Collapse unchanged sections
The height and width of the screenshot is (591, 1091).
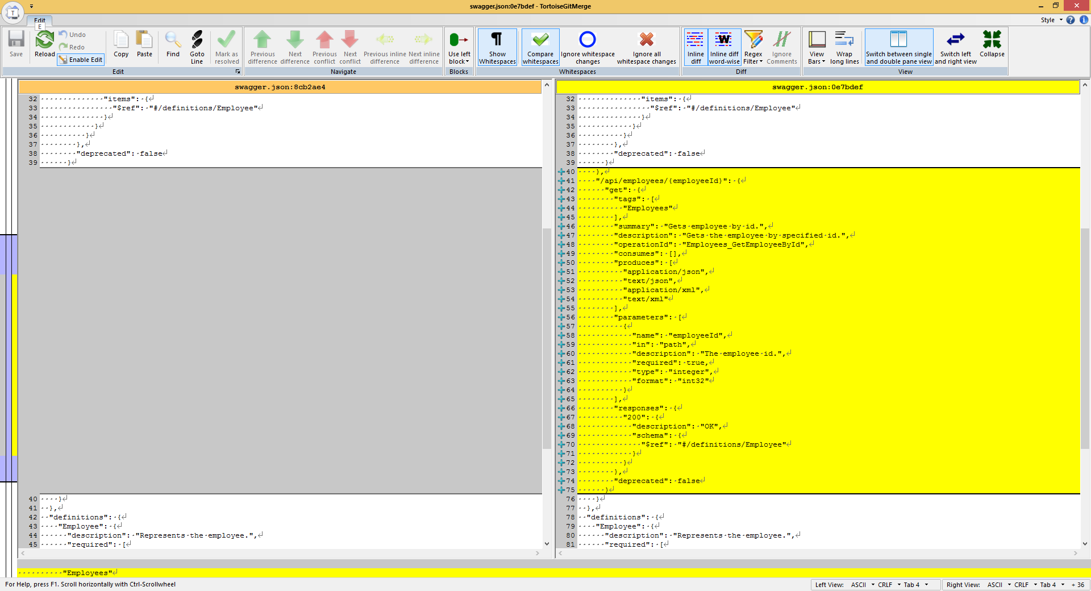pos(992,44)
